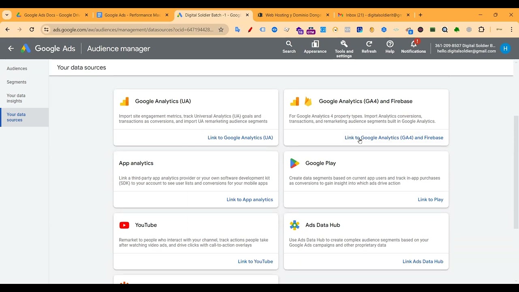Click the Digital Soldier account email text
Viewport: 519px width, 292px height.
(x=466, y=51)
